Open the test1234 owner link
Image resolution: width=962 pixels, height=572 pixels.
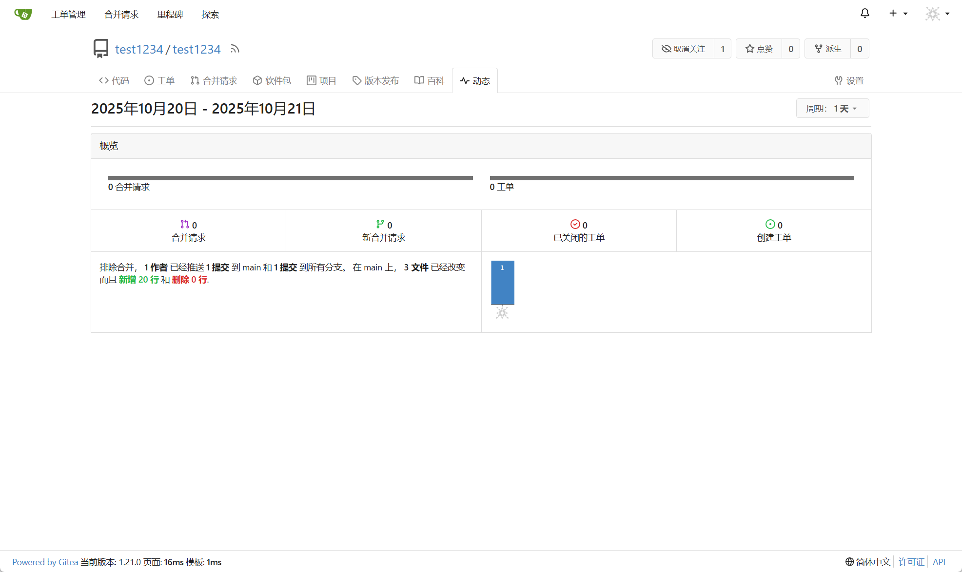point(138,49)
